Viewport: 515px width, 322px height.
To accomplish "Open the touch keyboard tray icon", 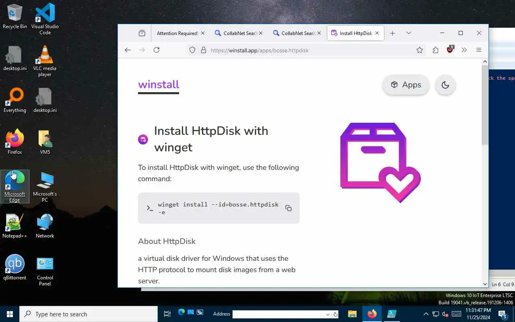I will coord(456,314).
